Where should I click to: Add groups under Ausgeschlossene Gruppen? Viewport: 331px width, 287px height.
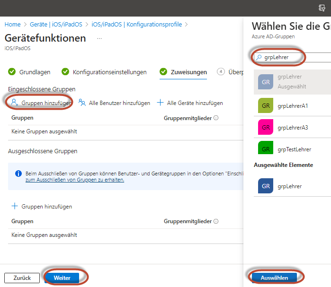pyautogui.click(x=42, y=206)
